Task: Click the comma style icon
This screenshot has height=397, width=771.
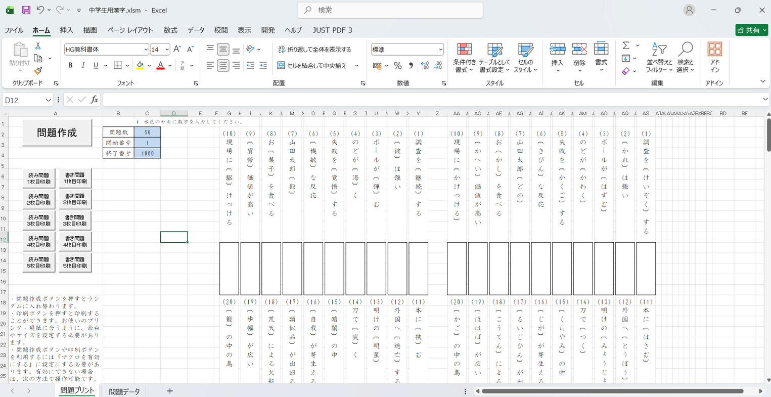Action: (411, 66)
